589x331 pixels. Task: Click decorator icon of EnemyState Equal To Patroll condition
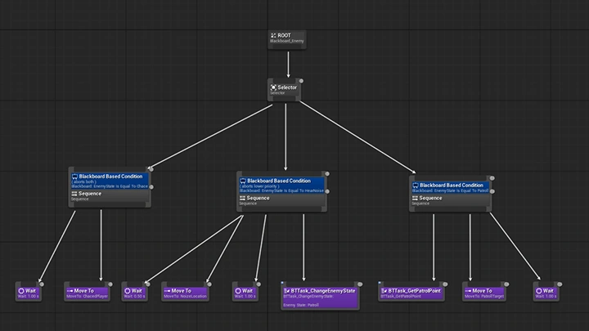pyautogui.click(x=416, y=186)
